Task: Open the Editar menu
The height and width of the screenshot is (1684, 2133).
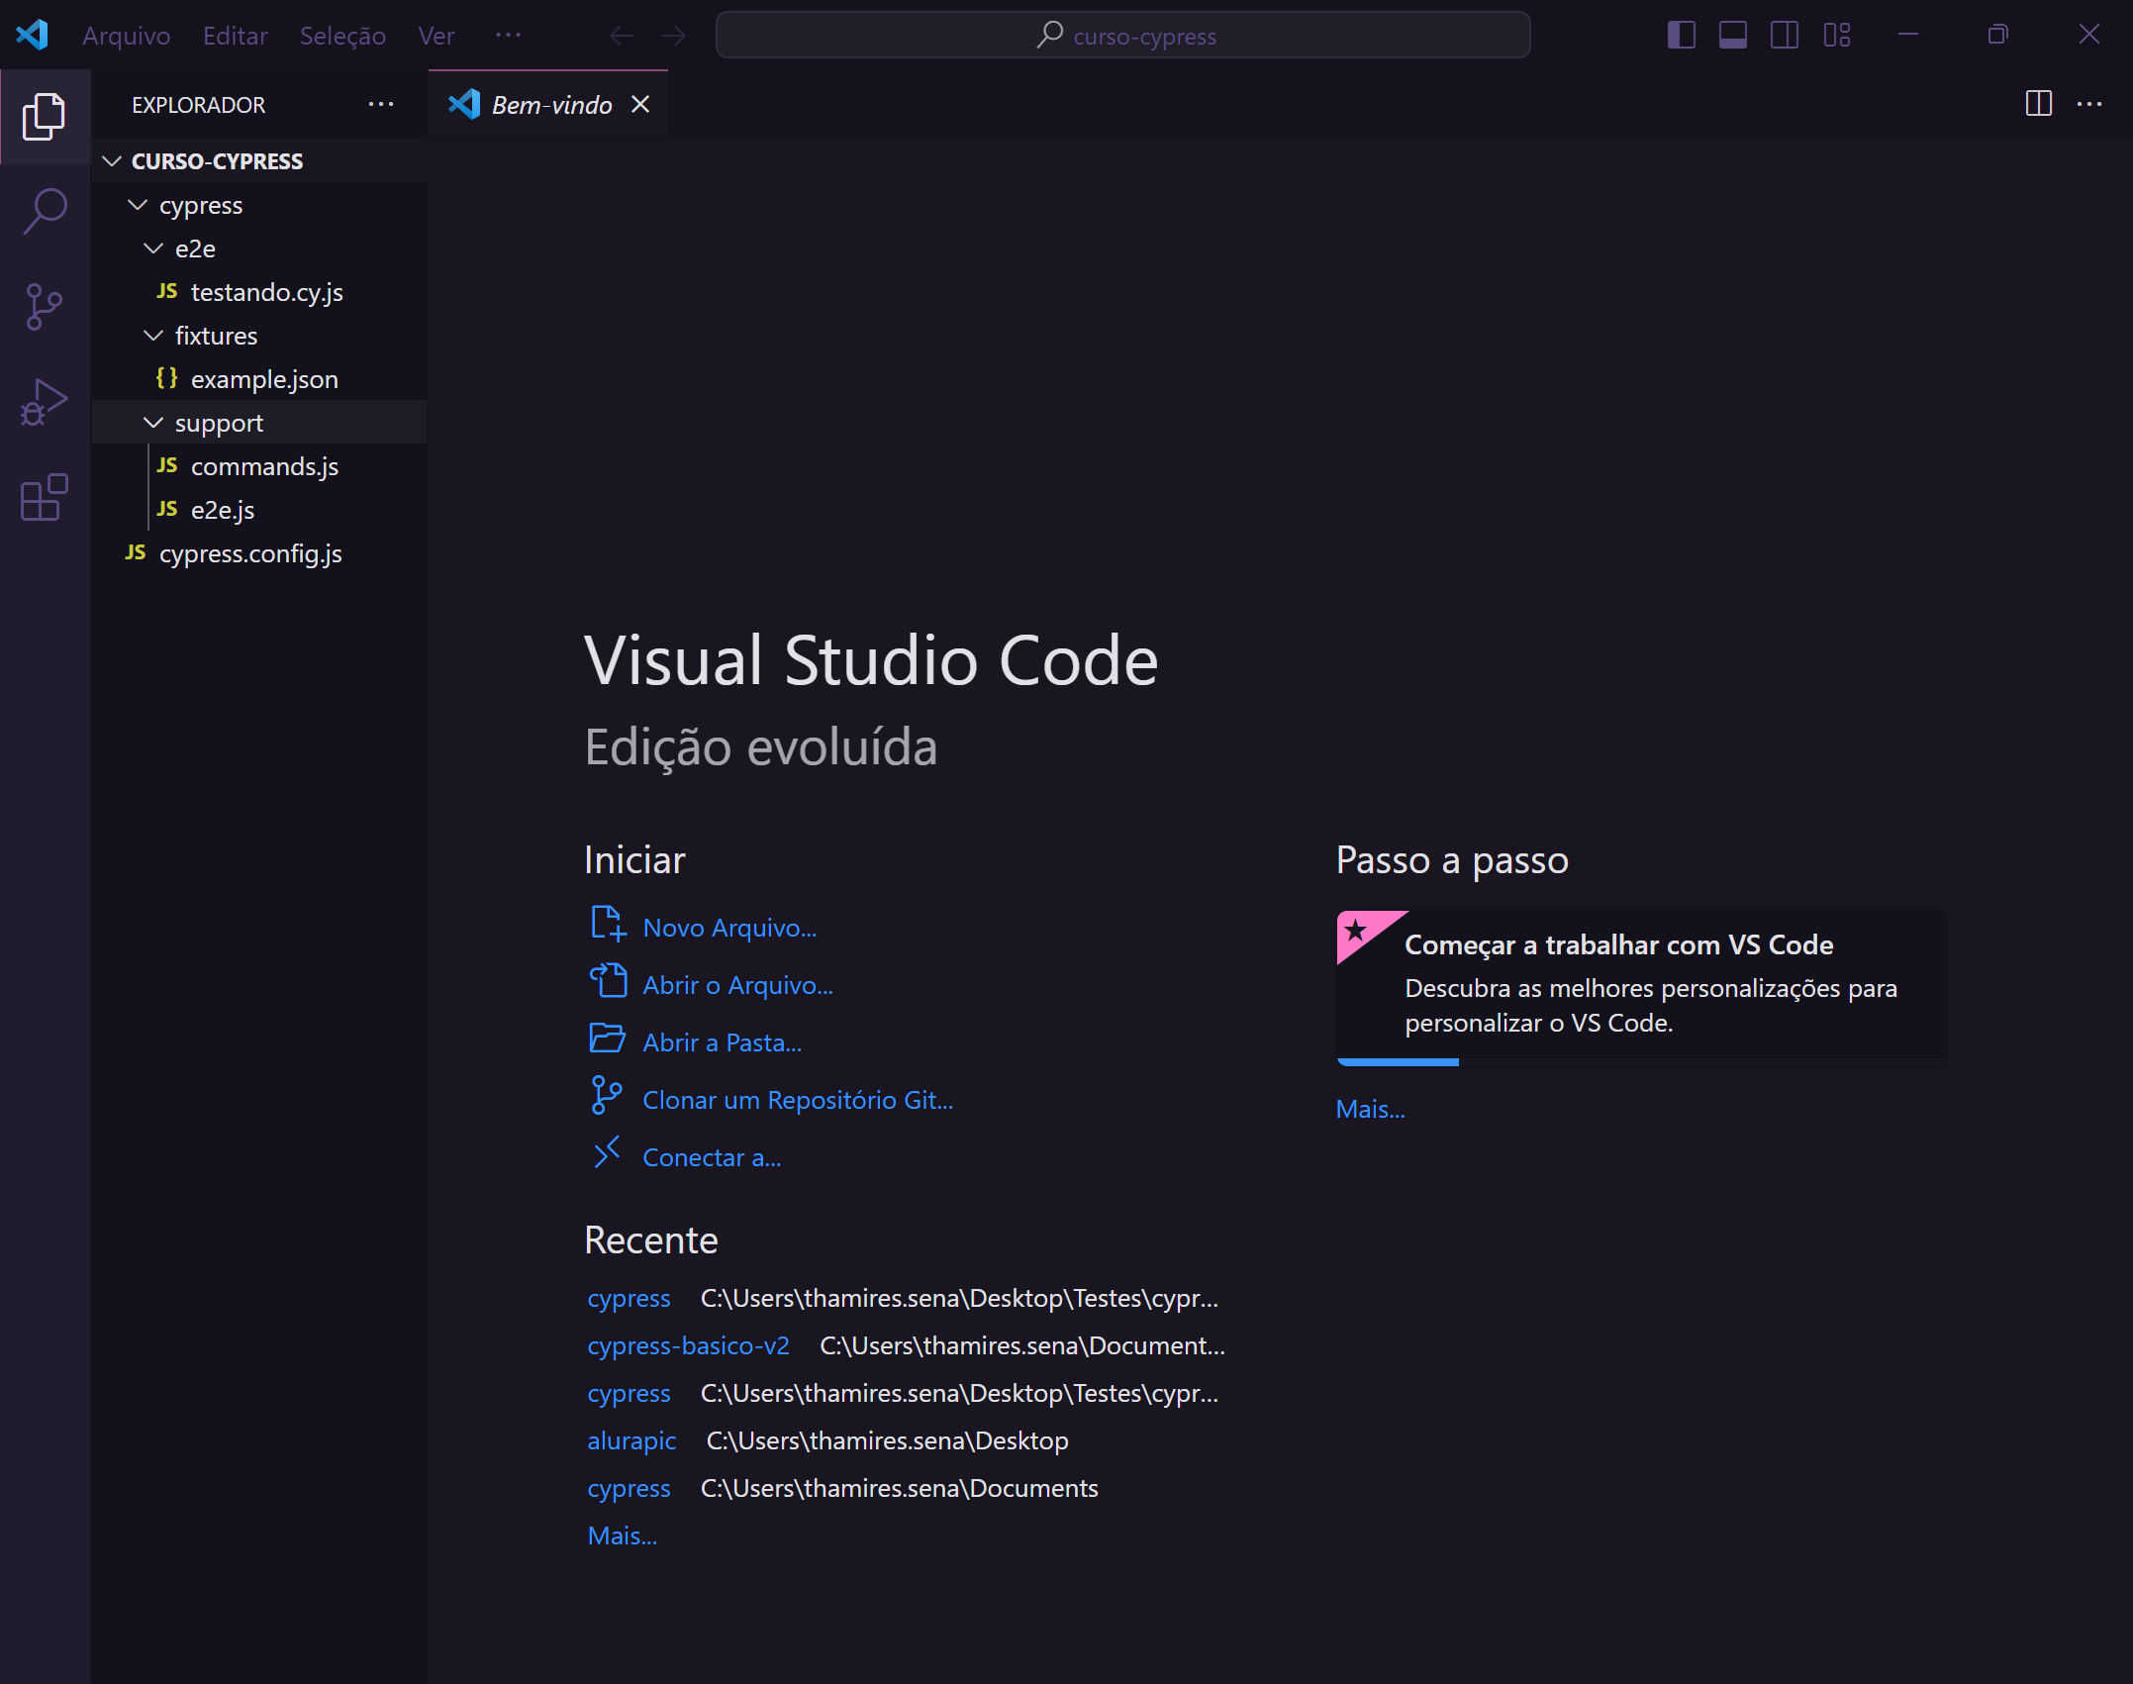Action: coord(236,36)
